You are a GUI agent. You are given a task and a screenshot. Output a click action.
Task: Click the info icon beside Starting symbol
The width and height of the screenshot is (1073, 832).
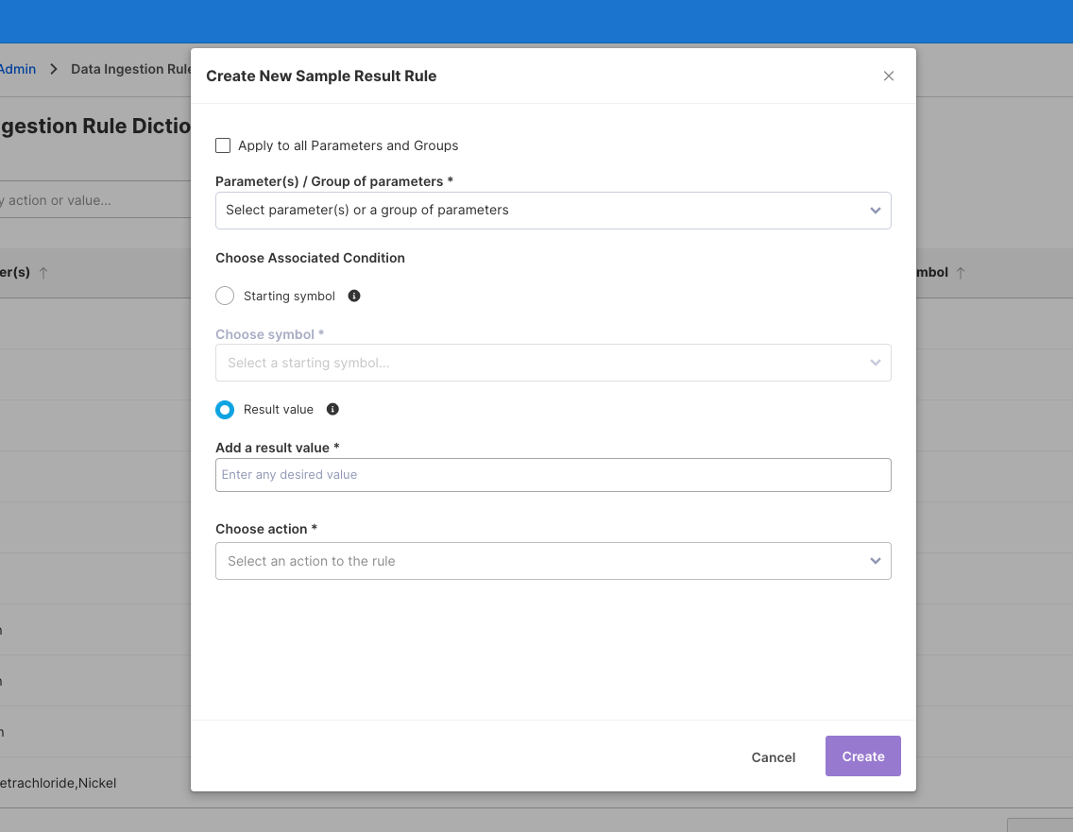[354, 296]
